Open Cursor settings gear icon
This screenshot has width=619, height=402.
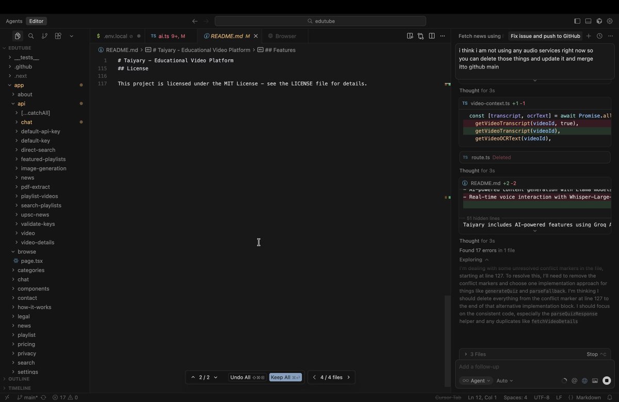coord(610,21)
